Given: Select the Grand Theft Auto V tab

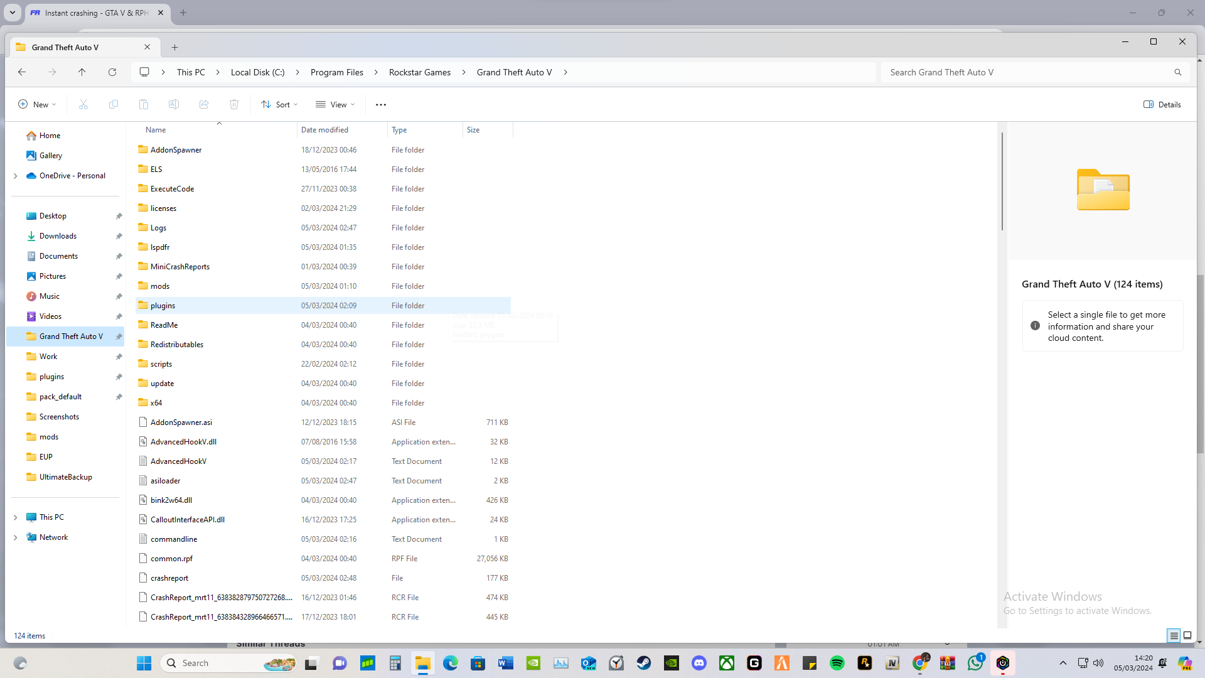Looking at the screenshot, I should coord(66,47).
